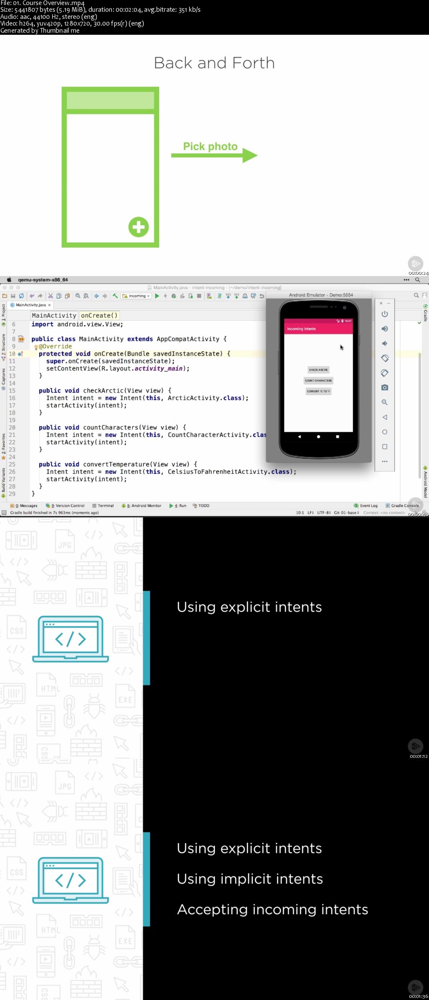Open the TODO tool window

pyautogui.click(x=201, y=506)
